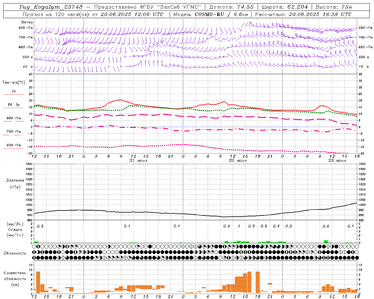Select the left 10 м wind level label

(28, 67)
